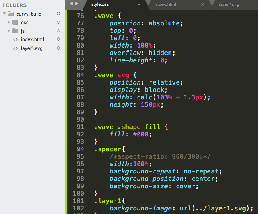Viewport: 258px width, 214px height.
Task: Go to next tab with right arrow
Action: [77, 4]
